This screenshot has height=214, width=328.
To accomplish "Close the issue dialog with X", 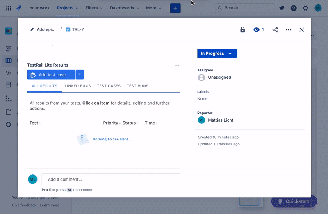I will [301, 30].
